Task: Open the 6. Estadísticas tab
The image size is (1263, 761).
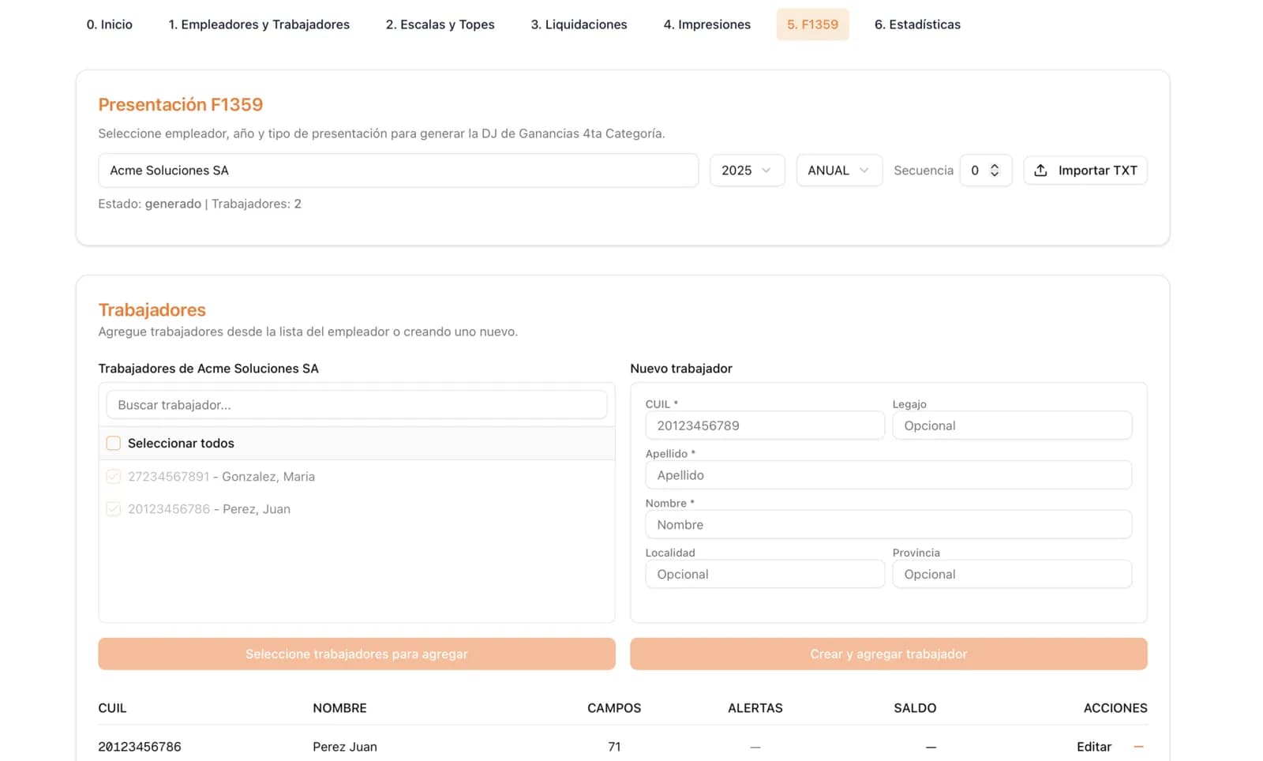Action: coord(917,24)
